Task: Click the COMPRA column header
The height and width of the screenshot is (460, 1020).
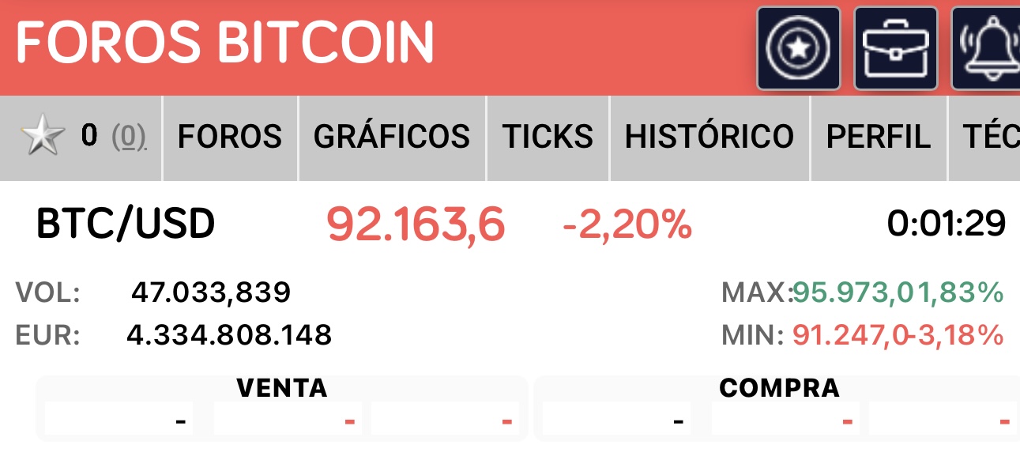Action: [779, 387]
